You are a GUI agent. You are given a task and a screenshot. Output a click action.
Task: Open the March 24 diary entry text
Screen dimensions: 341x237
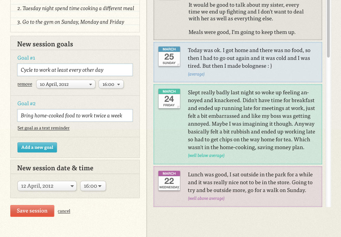[251, 120]
